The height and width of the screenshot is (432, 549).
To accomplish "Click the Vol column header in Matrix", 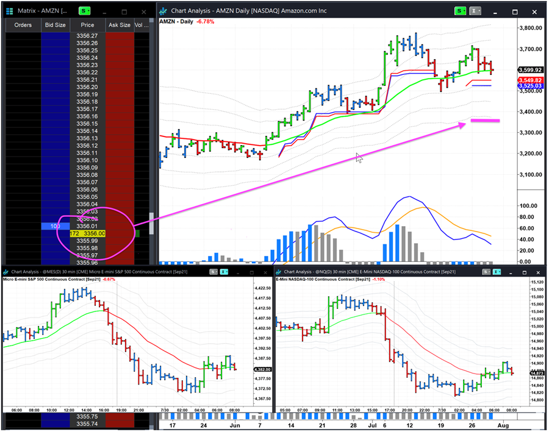I will 141,25.
